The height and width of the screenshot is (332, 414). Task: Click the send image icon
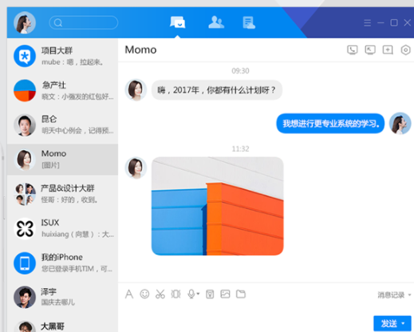point(225,294)
